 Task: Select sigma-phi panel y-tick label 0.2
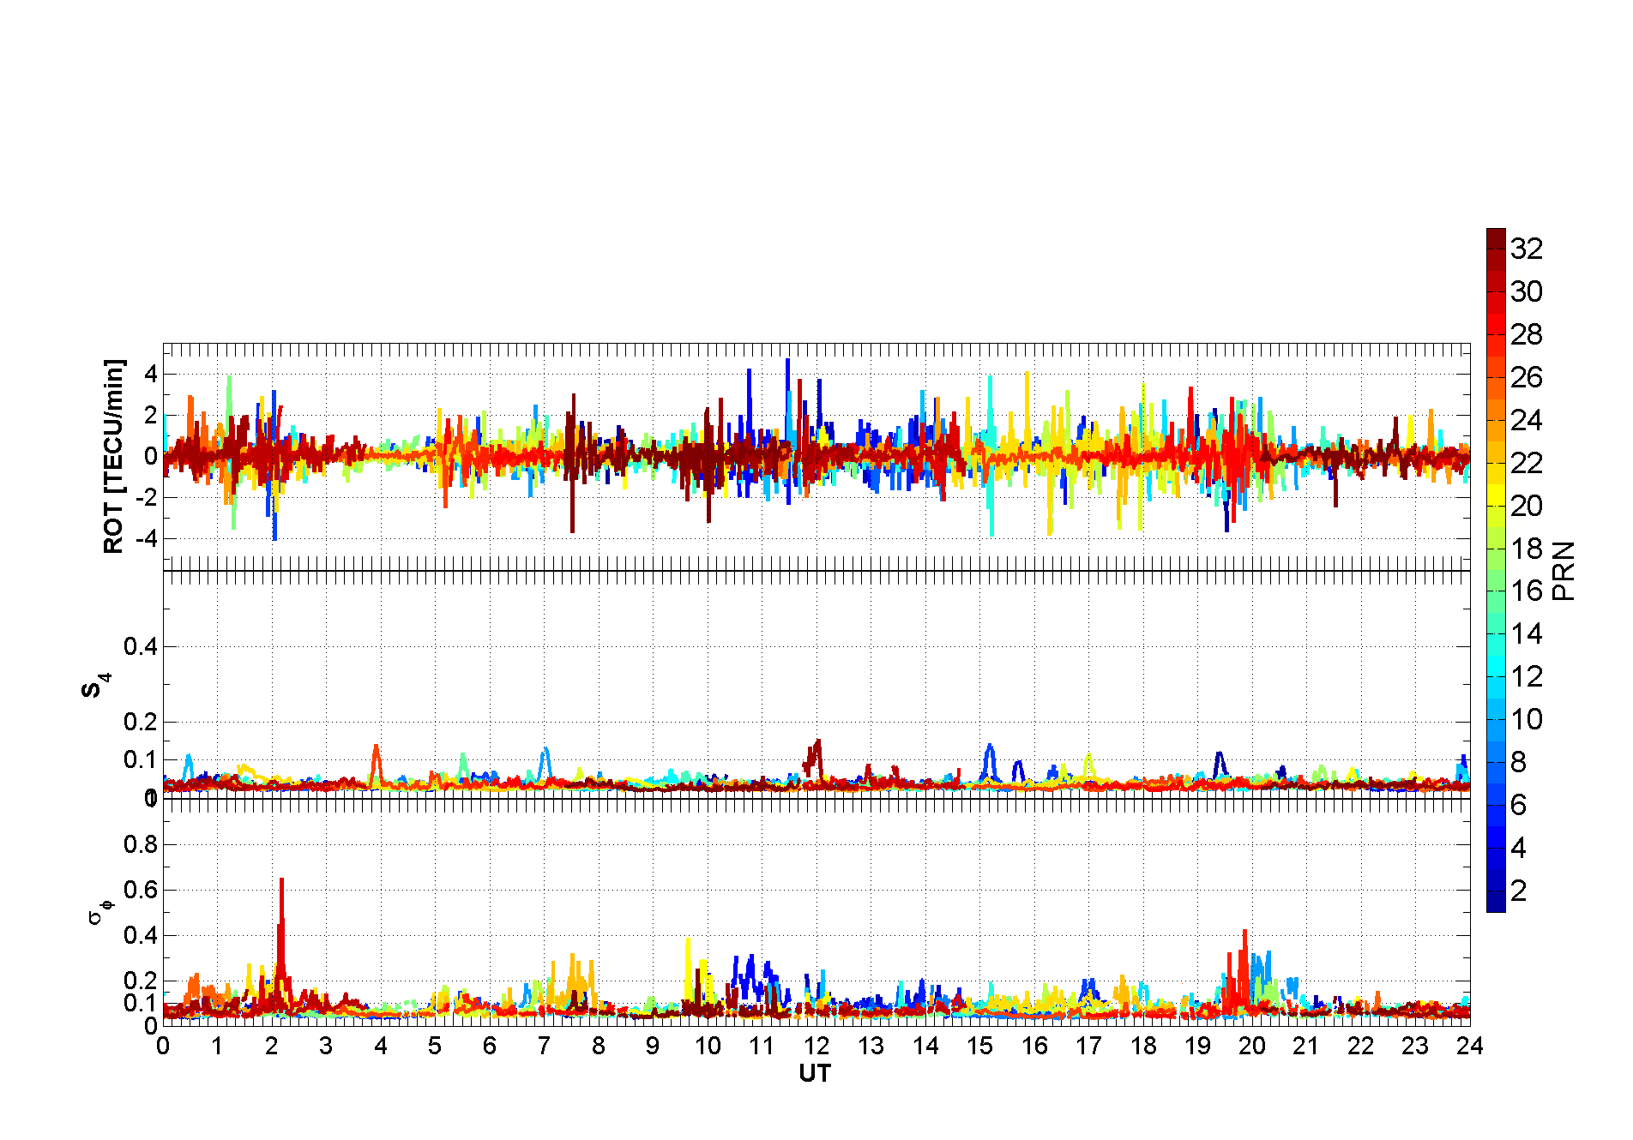click(141, 981)
